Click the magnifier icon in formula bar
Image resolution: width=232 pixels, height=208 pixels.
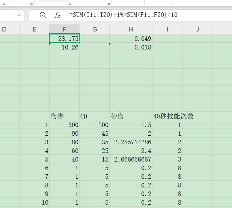(43, 15)
